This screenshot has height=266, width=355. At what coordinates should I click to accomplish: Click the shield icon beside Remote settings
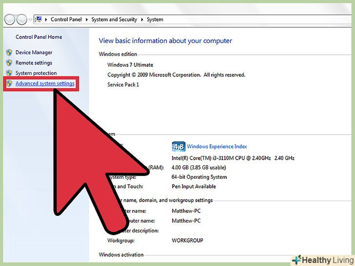(9, 63)
